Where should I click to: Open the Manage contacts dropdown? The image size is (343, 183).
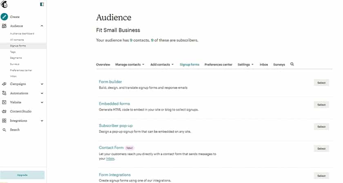[x=130, y=65]
